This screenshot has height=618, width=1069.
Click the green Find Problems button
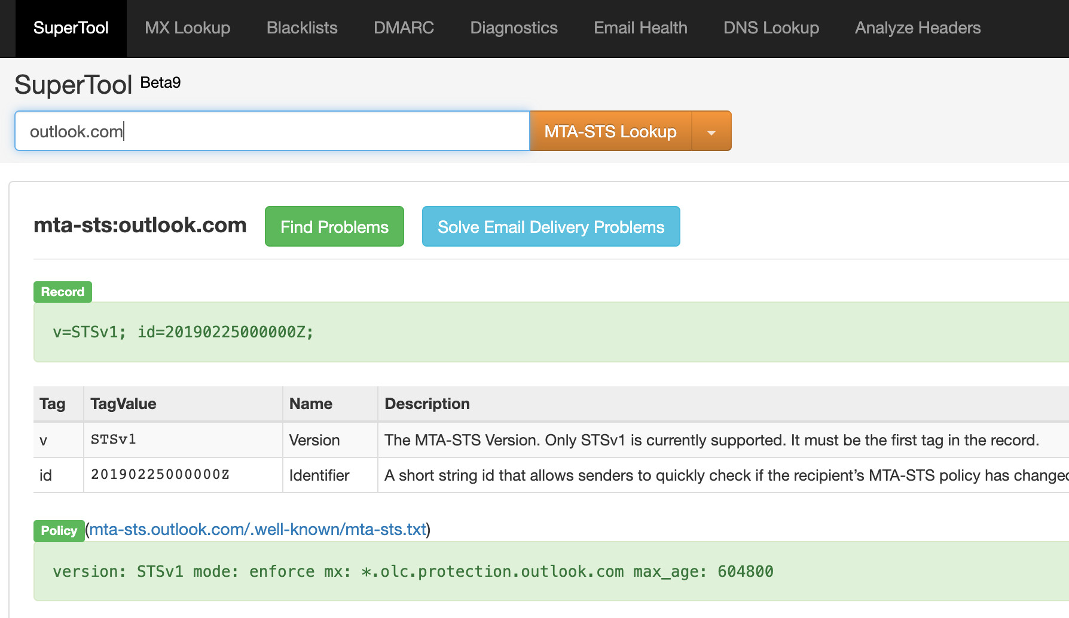(x=334, y=226)
